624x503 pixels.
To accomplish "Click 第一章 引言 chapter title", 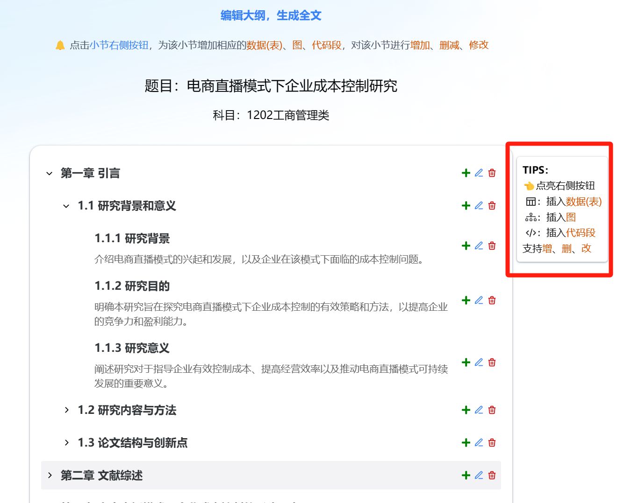I will pos(90,173).
